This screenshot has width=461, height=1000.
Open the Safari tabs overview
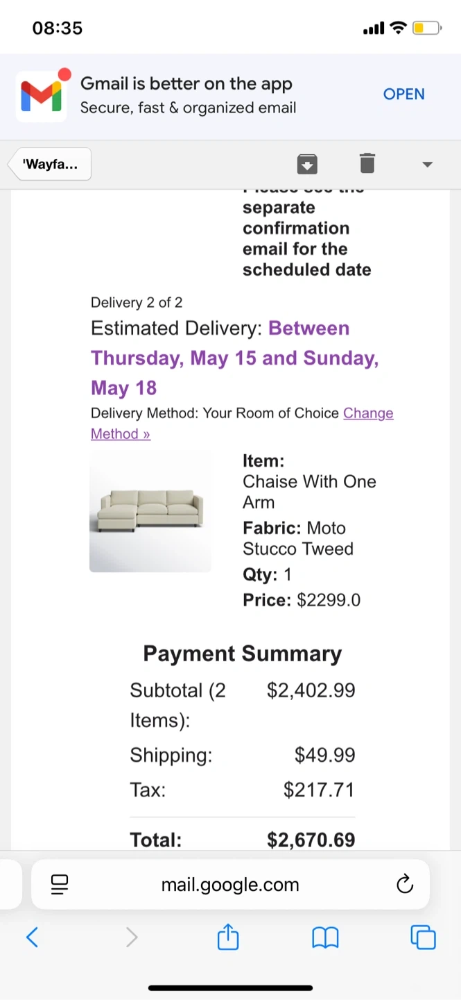point(423,937)
